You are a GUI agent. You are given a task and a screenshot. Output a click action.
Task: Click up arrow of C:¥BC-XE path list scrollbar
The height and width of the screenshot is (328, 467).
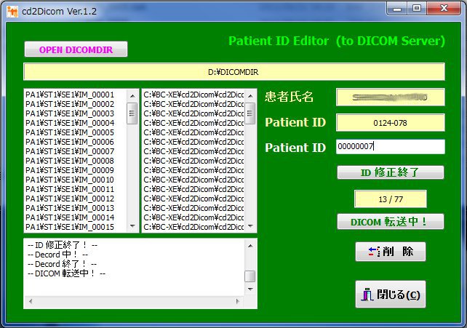[x=250, y=96]
